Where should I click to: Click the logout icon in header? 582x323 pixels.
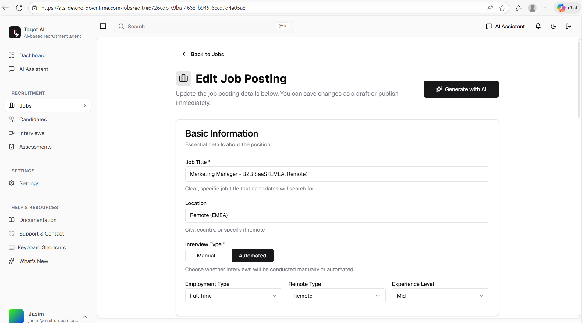[x=569, y=26]
